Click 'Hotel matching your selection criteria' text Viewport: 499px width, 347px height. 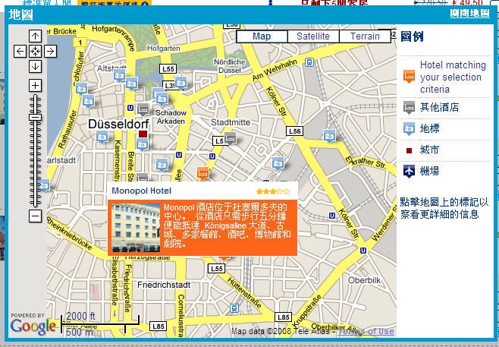[453, 77]
